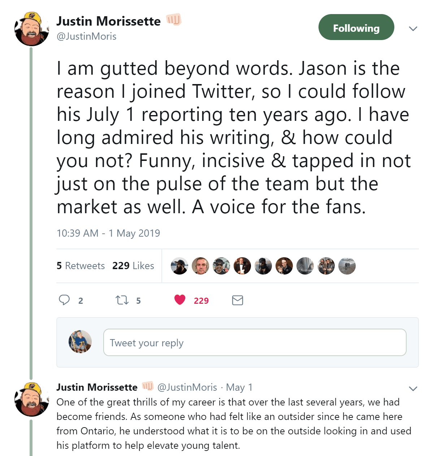View the 229 Likes list

133,266
